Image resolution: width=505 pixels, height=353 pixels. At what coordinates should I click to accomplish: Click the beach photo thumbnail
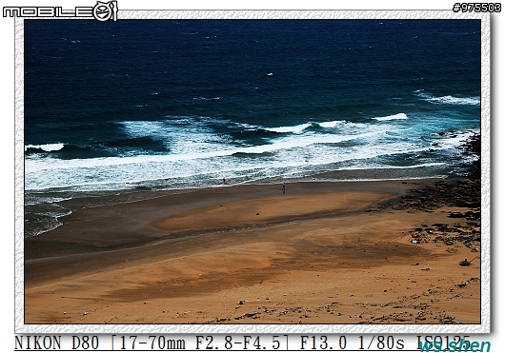[x=252, y=171]
